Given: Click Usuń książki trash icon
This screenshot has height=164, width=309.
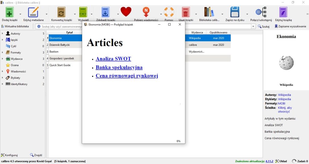Looking at the screenshot, I should pyautogui.click(x=186, y=12).
